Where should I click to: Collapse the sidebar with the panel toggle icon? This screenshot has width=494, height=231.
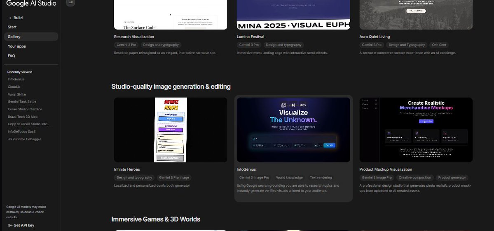click(x=70, y=2)
